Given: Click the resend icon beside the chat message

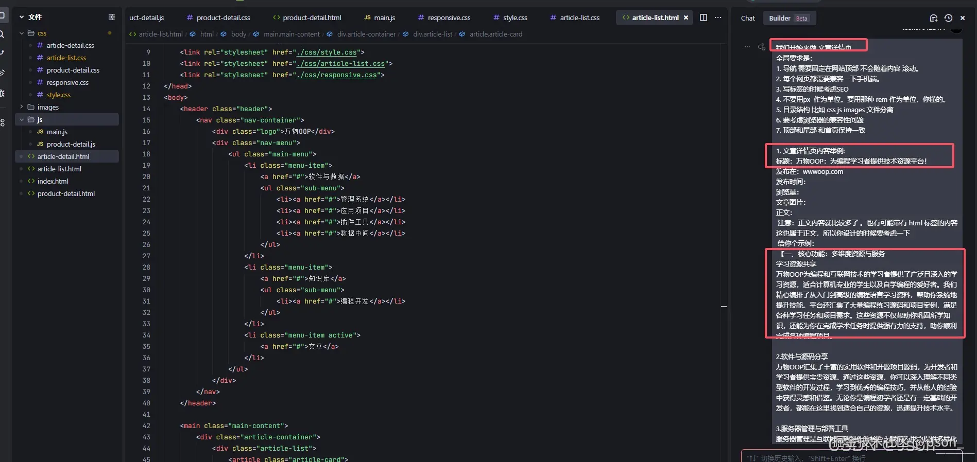Looking at the screenshot, I should click(x=762, y=47).
